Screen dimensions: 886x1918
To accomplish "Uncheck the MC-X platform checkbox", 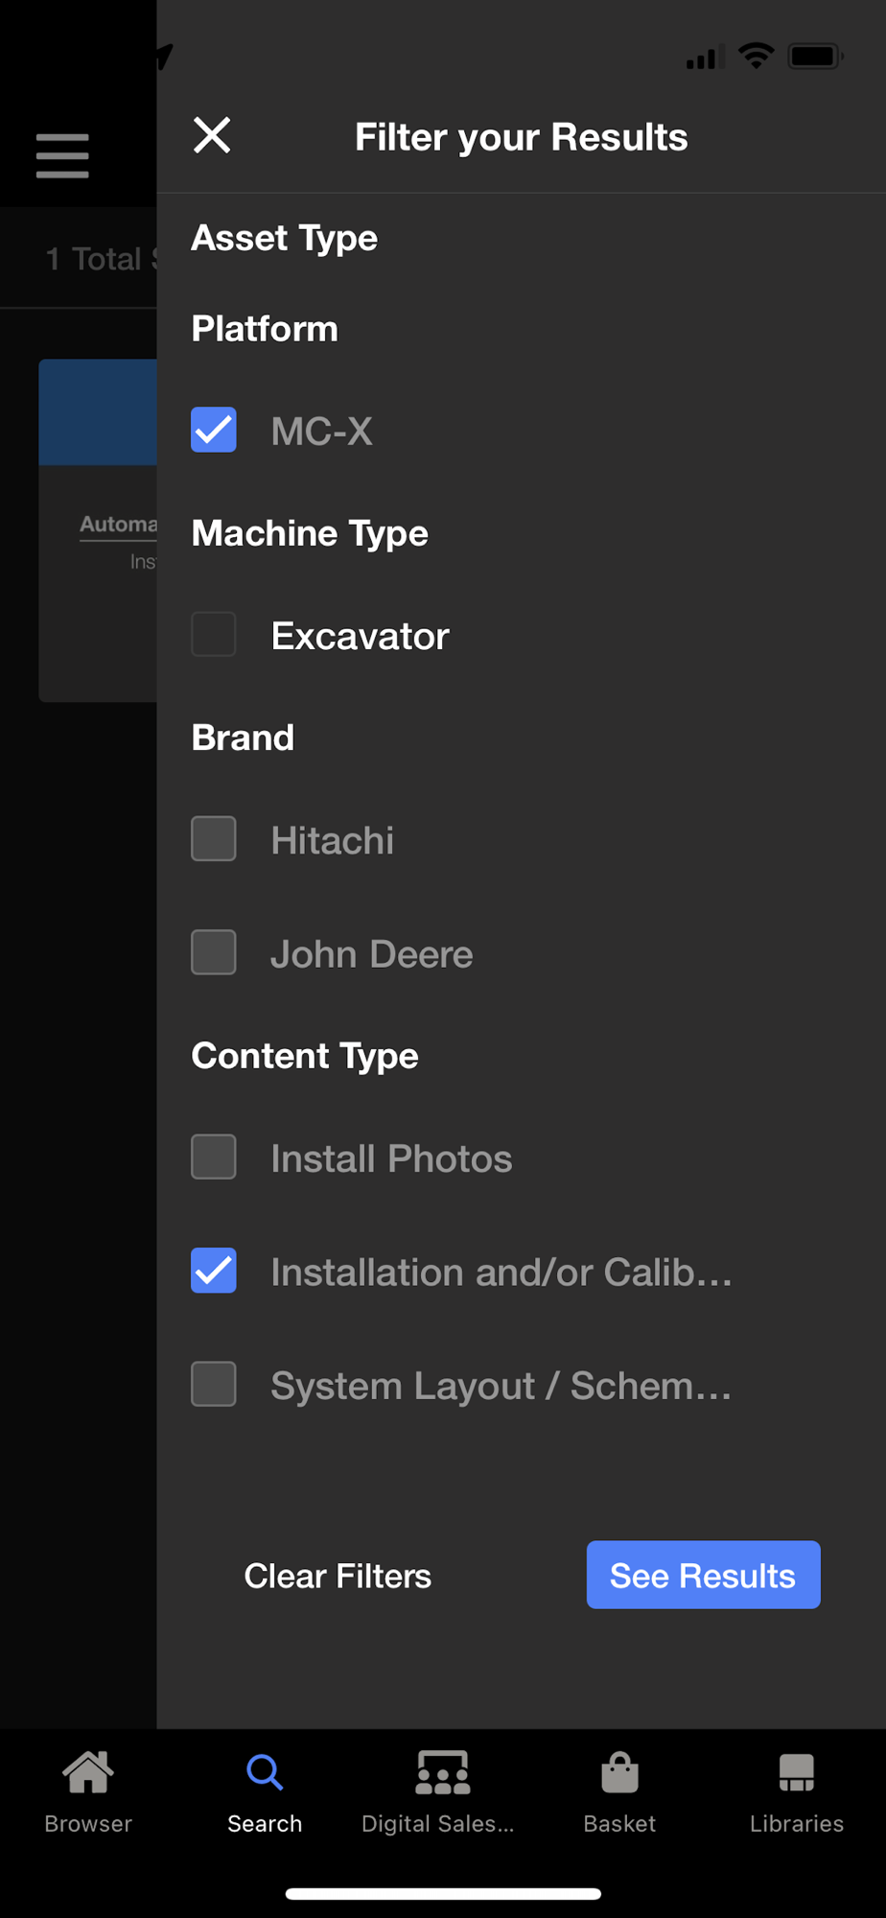I will 214,430.
